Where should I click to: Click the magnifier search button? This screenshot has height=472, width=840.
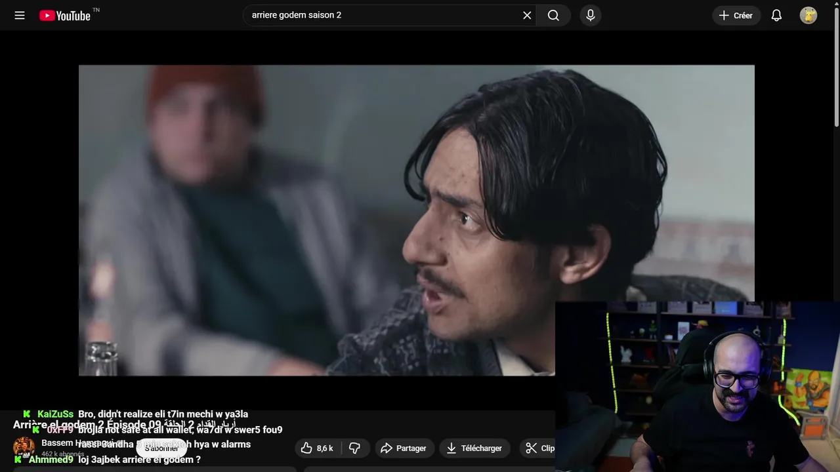(x=553, y=15)
